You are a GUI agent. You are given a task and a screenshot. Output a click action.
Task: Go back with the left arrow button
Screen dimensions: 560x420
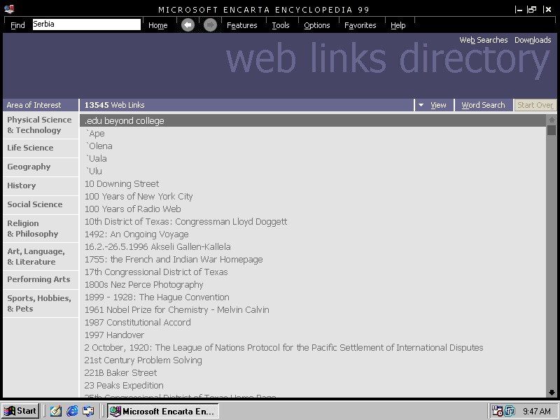188,25
